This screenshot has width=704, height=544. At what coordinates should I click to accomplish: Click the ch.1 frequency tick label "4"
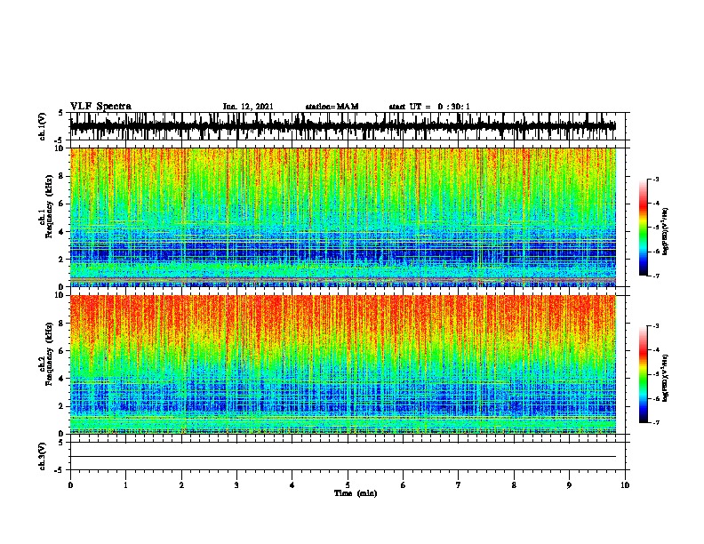tap(61, 232)
